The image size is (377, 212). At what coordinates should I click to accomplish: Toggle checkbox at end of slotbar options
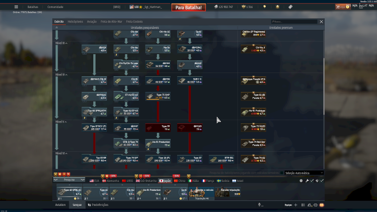(x=322, y=181)
